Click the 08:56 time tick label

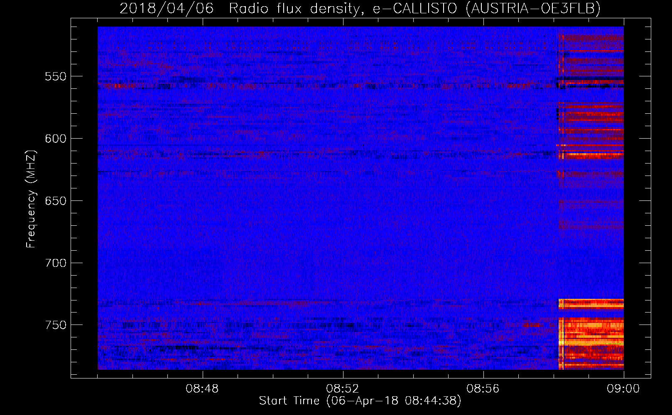click(483, 389)
